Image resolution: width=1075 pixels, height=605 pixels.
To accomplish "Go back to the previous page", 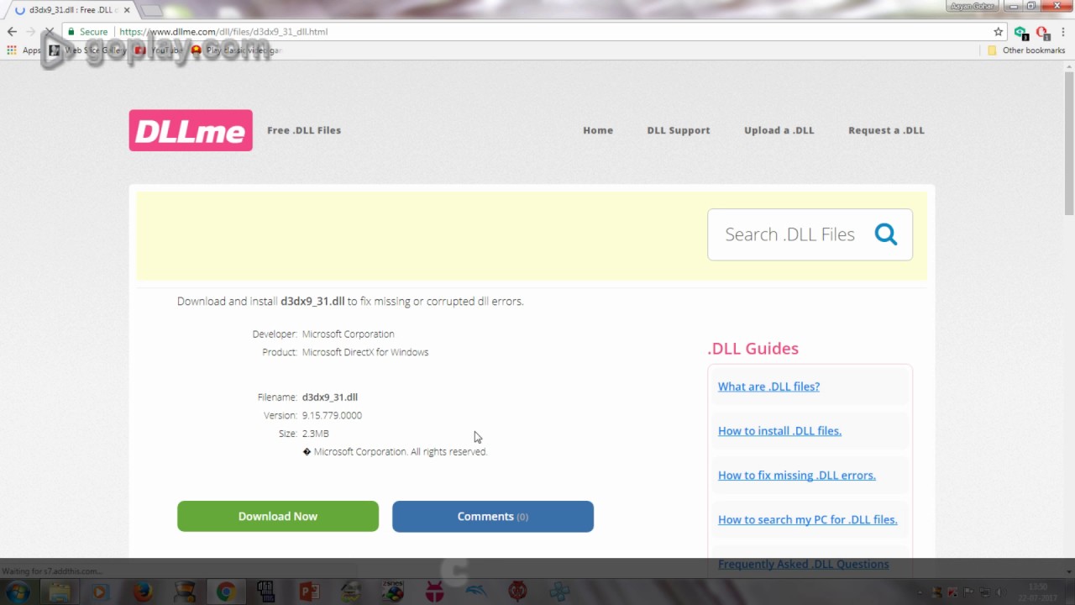I will click(12, 32).
